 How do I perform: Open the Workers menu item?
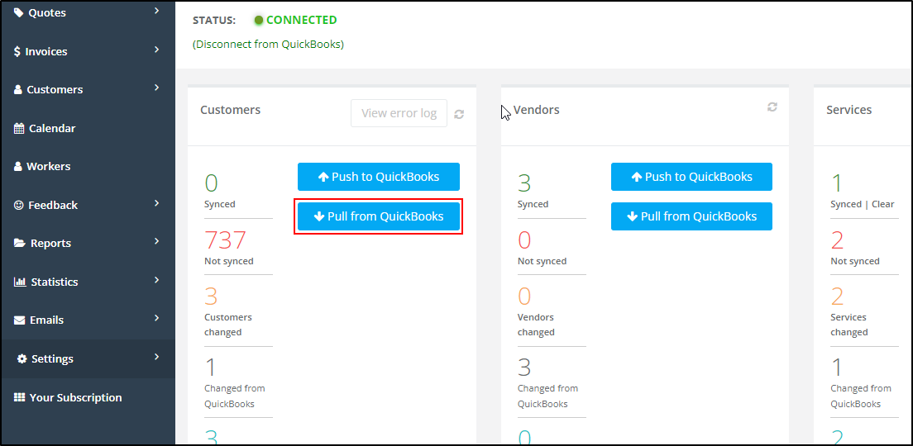pyautogui.click(x=88, y=167)
